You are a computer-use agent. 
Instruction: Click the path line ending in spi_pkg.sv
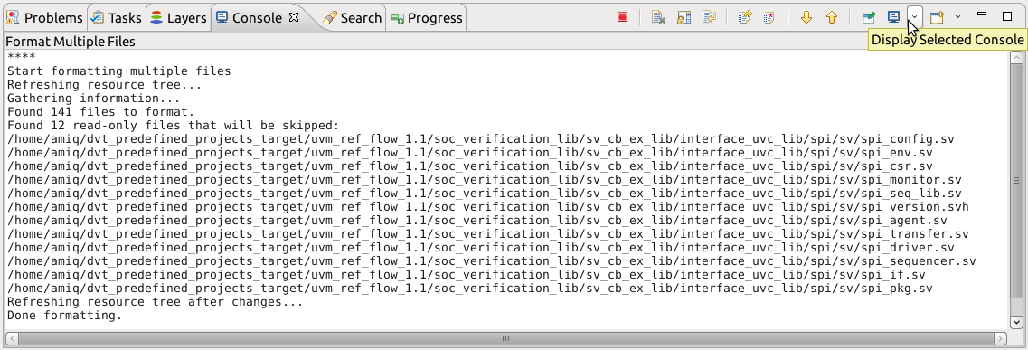pyautogui.click(x=470, y=289)
